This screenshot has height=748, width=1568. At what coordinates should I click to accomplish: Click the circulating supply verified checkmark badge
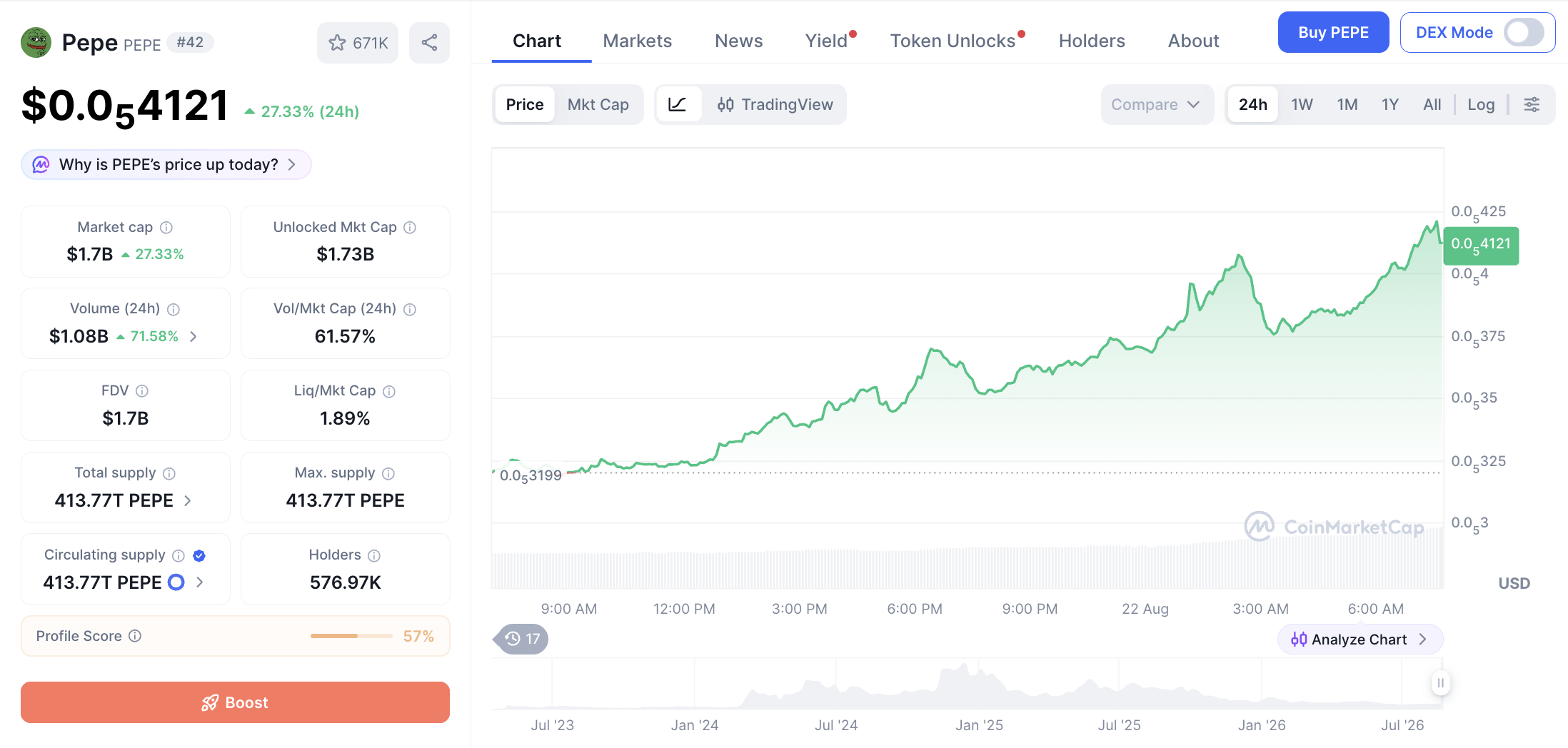(199, 555)
